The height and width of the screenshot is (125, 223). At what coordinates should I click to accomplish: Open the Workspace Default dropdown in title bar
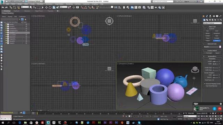35,1
